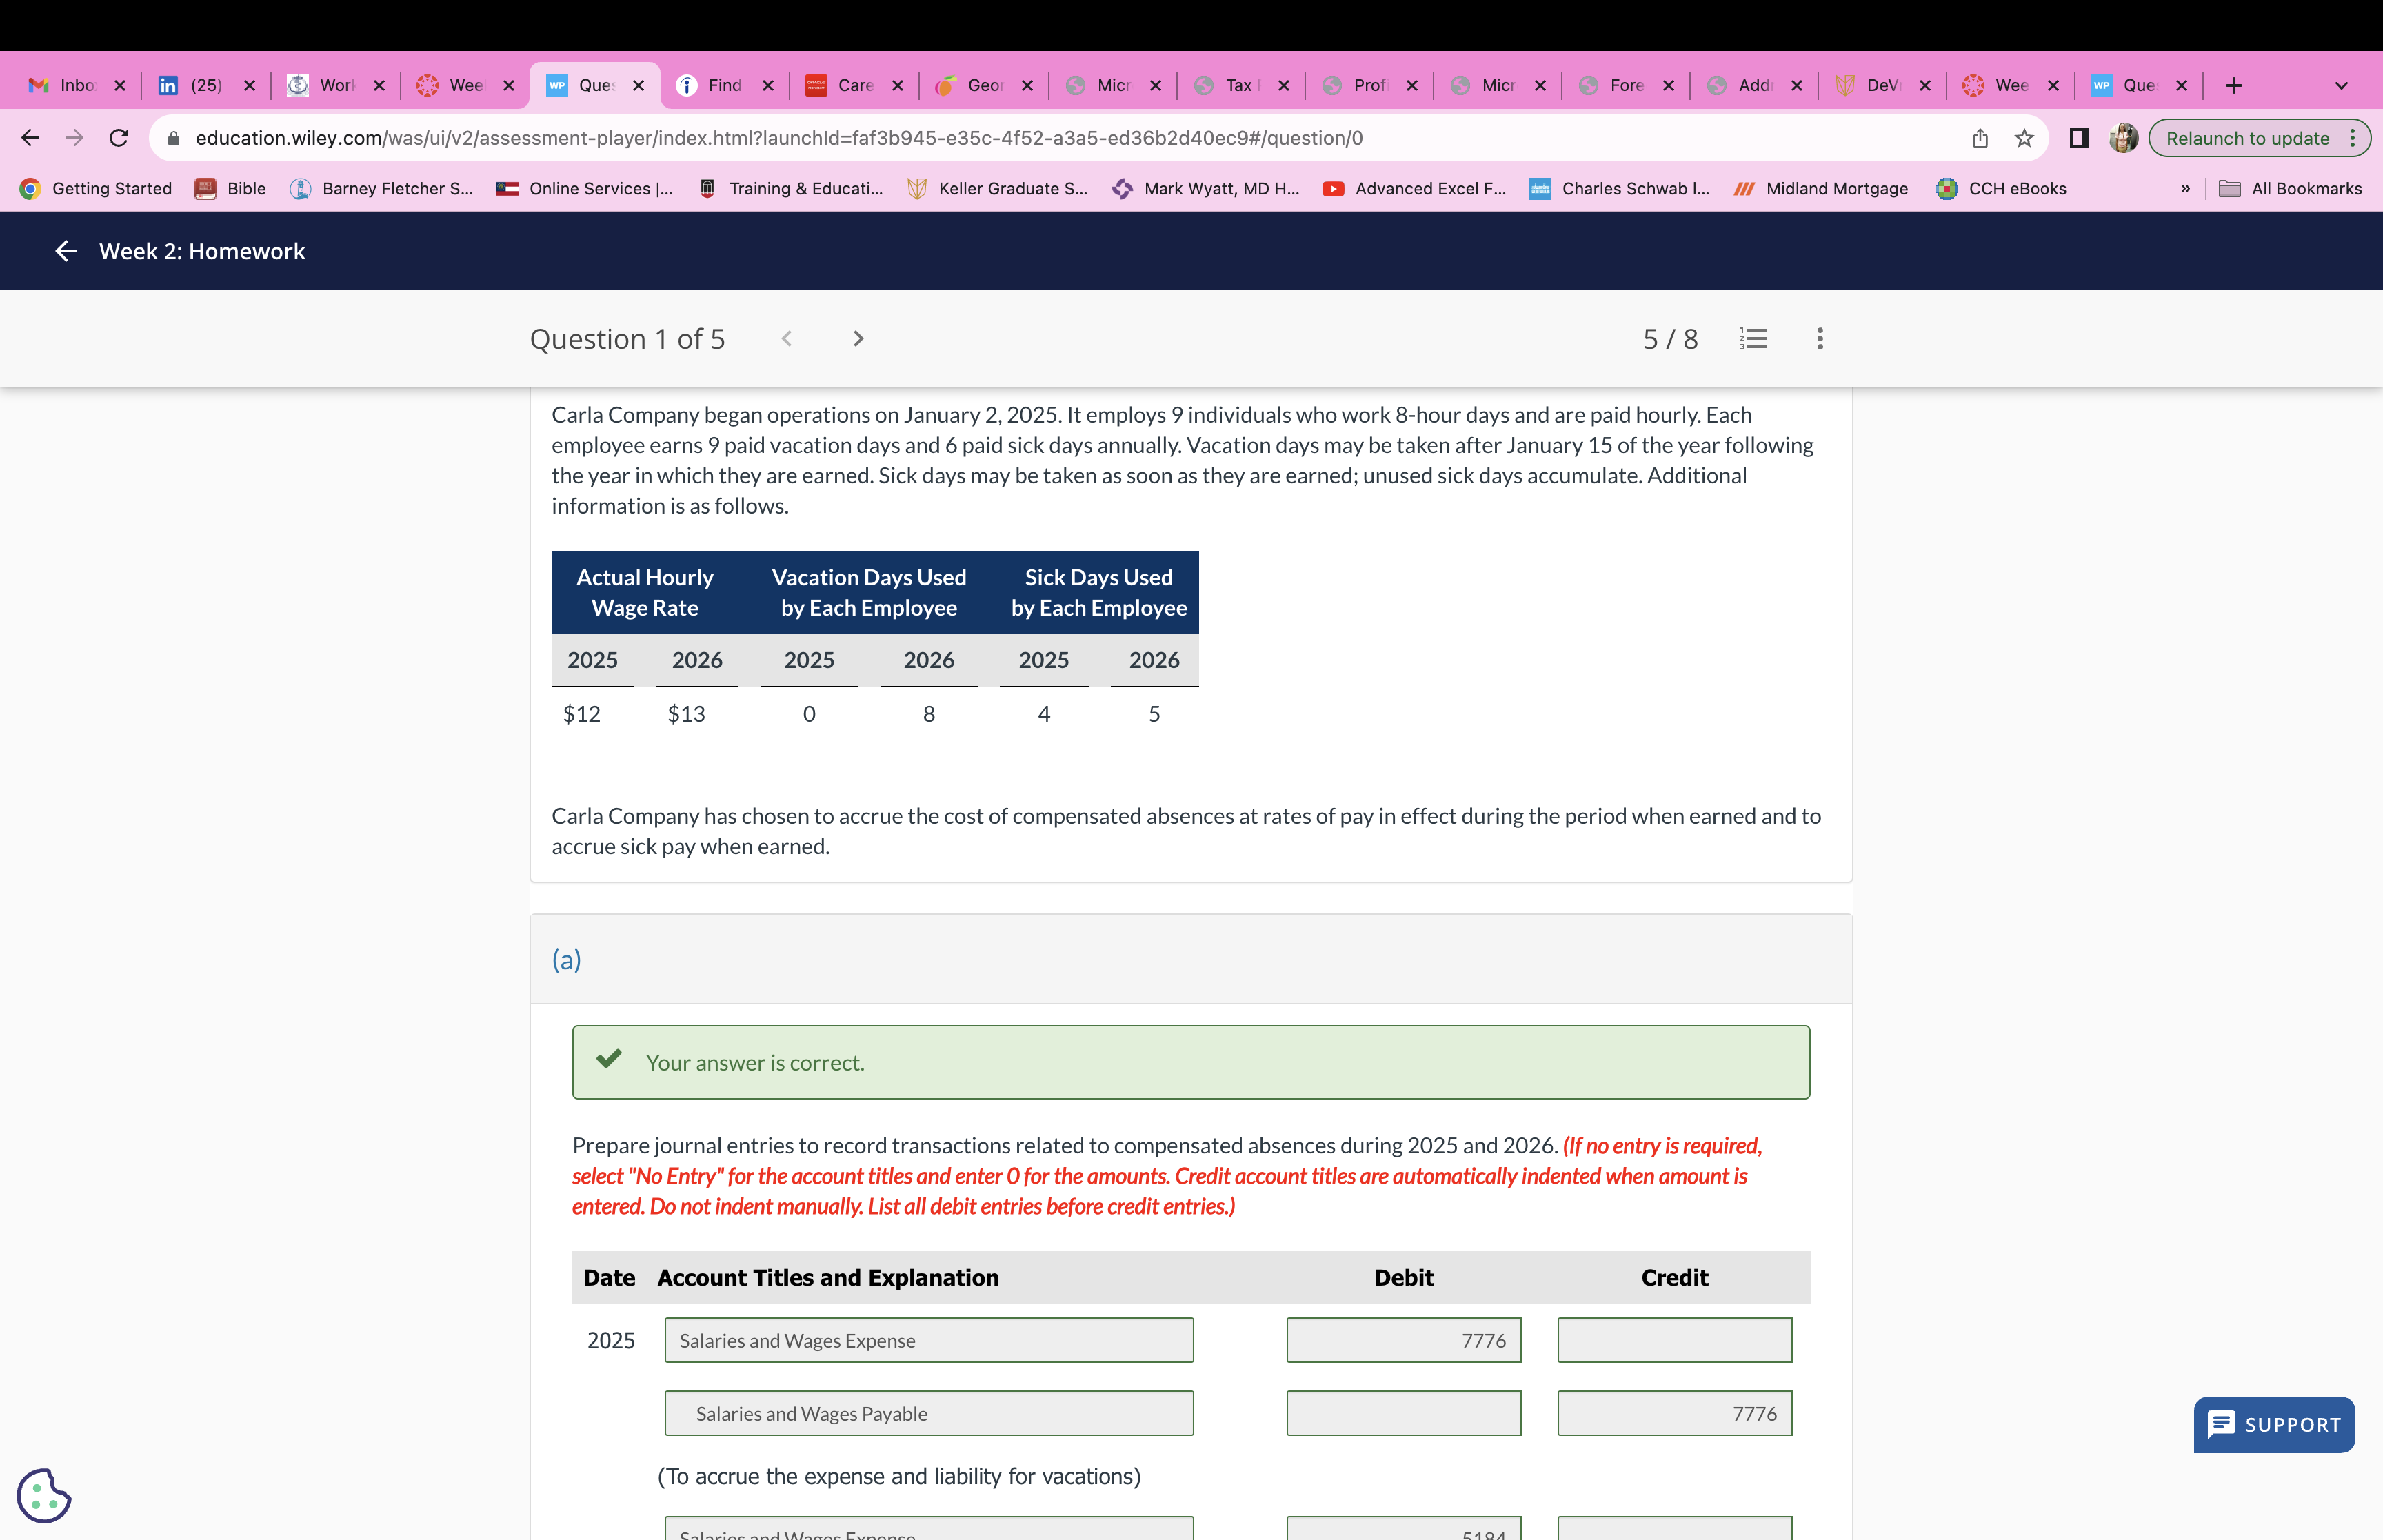Go to next question using right chevron

(857, 339)
